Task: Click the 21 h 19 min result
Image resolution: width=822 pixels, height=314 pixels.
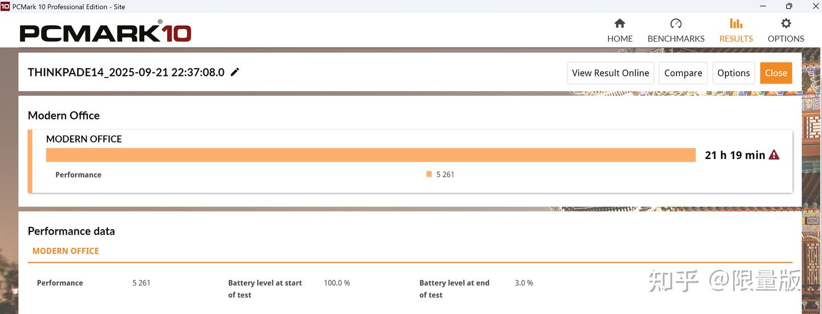Action: tap(735, 155)
